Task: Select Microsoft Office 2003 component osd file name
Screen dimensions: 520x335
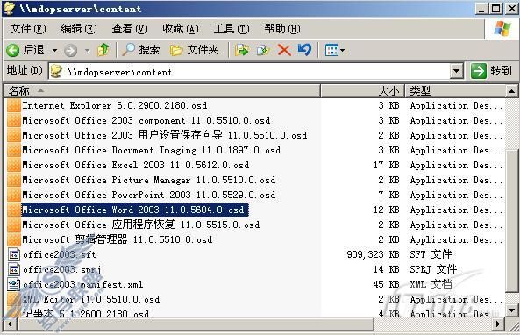Action: pos(146,120)
